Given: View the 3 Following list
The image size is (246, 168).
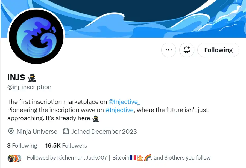Looking at the screenshot, I should (x=22, y=146).
